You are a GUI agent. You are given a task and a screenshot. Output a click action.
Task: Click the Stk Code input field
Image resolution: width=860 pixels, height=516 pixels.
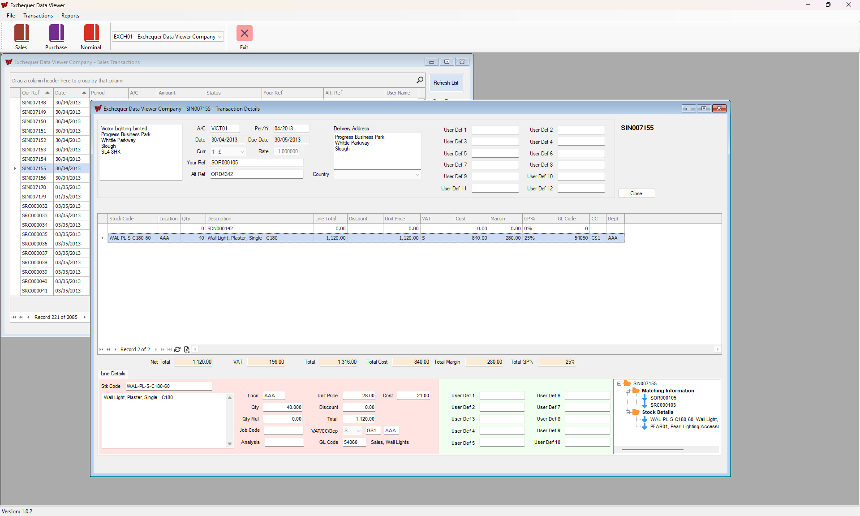pyautogui.click(x=168, y=386)
